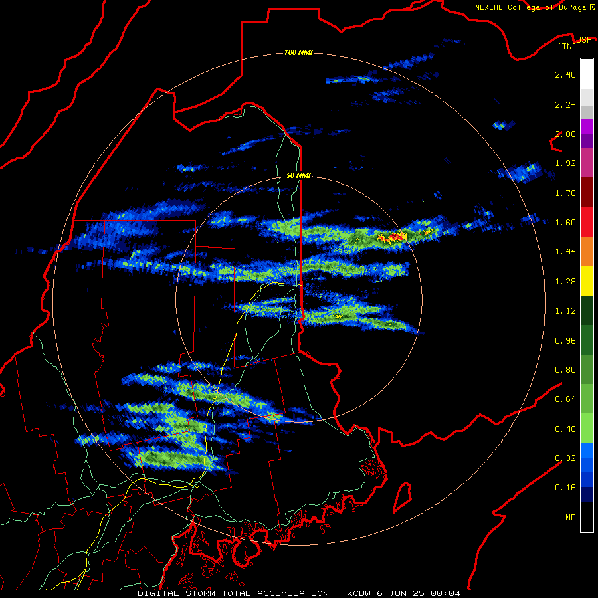Click the yellow legend swatch

pos(587,281)
